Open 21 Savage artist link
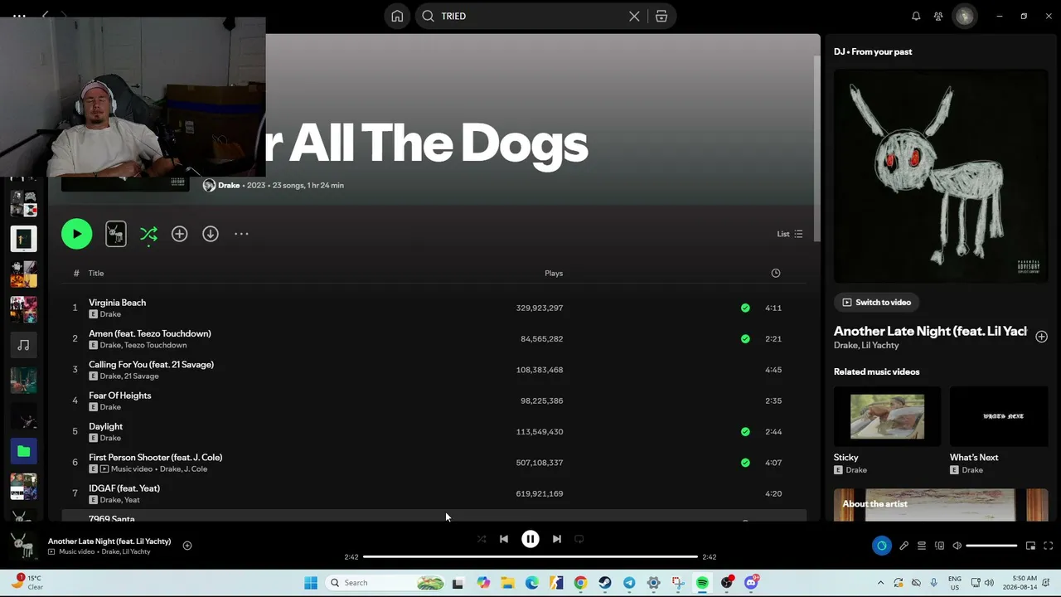The height and width of the screenshot is (597, 1061). pyautogui.click(x=141, y=376)
